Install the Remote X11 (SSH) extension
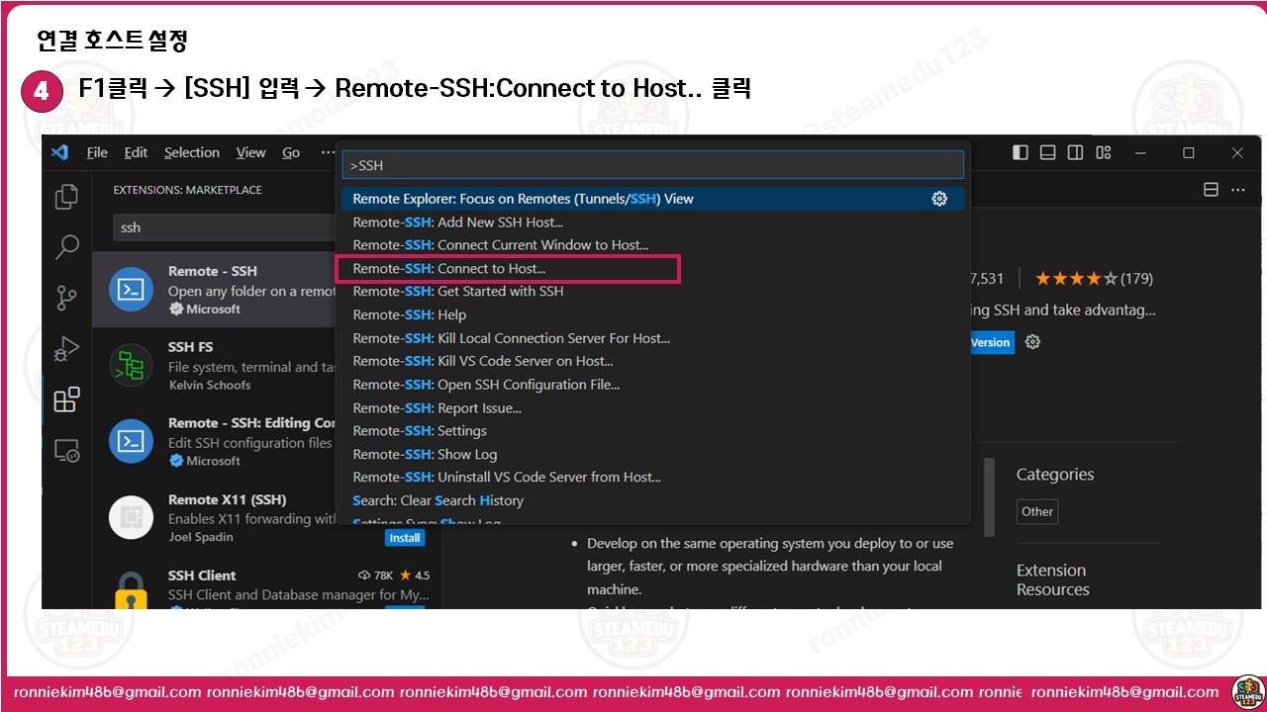 pyautogui.click(x=405, y=538)
